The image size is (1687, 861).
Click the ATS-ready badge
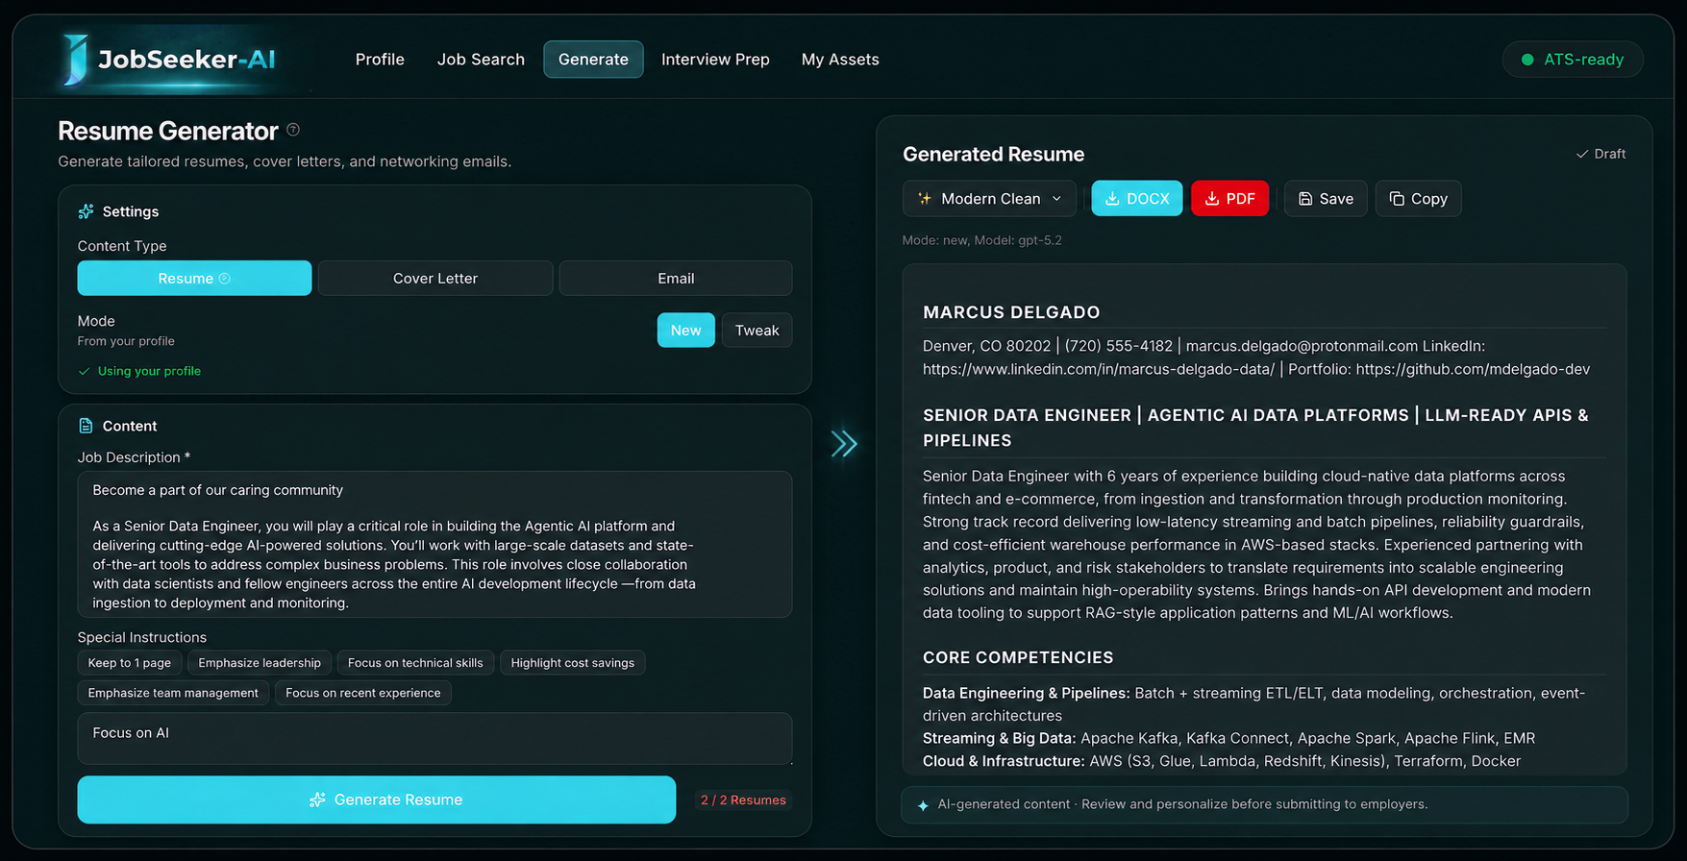1573,60
